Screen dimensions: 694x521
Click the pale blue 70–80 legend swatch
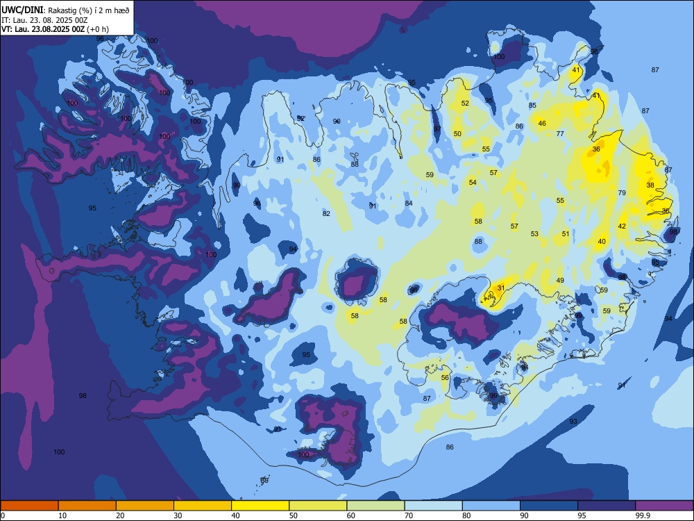[433, 506]
